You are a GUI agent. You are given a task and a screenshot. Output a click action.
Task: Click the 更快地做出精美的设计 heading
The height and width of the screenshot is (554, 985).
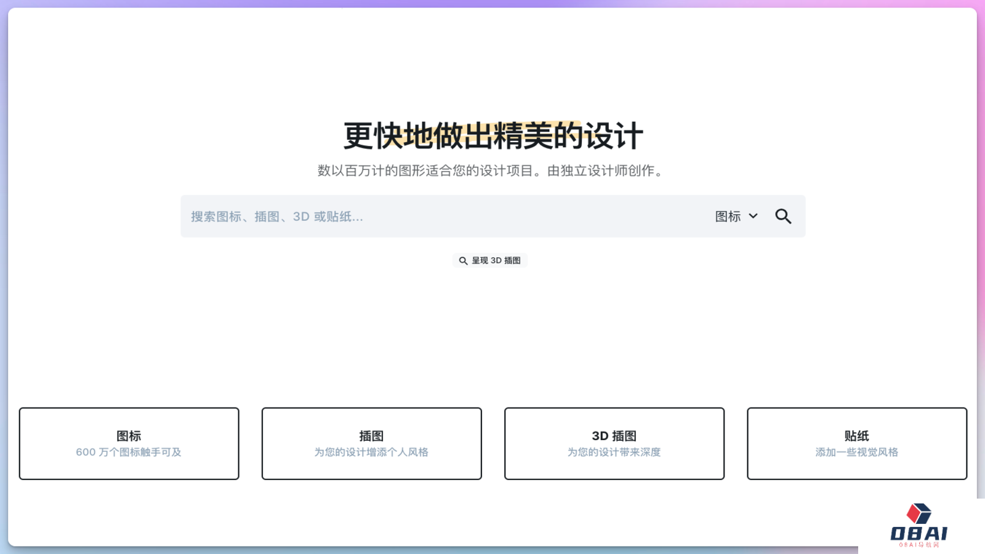pos(491,135)
